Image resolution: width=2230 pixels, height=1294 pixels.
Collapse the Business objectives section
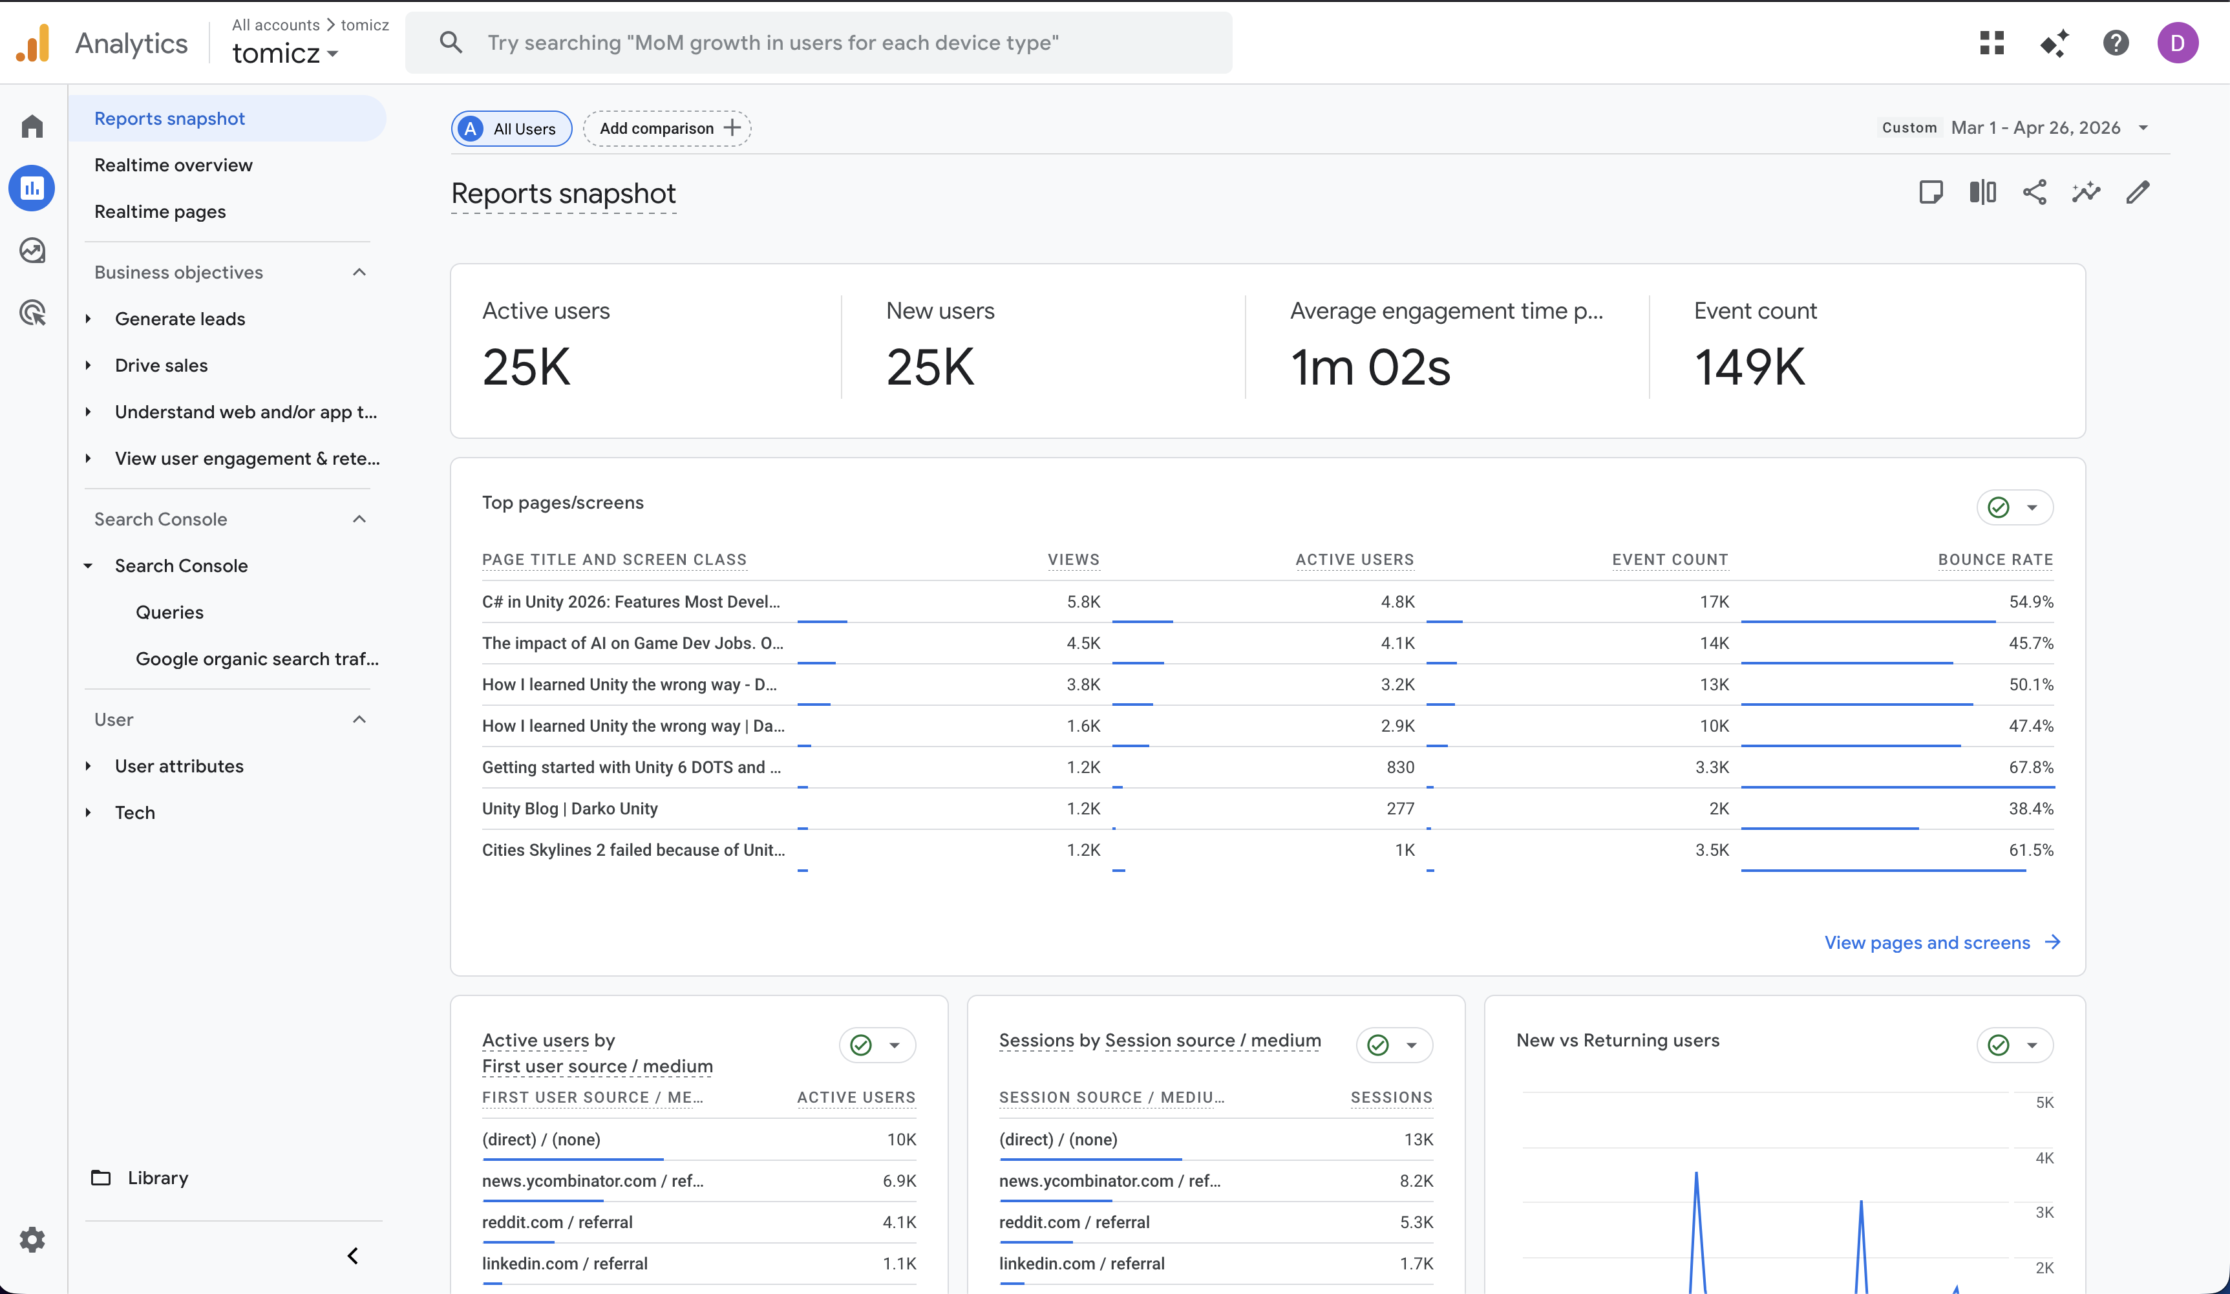359,273
